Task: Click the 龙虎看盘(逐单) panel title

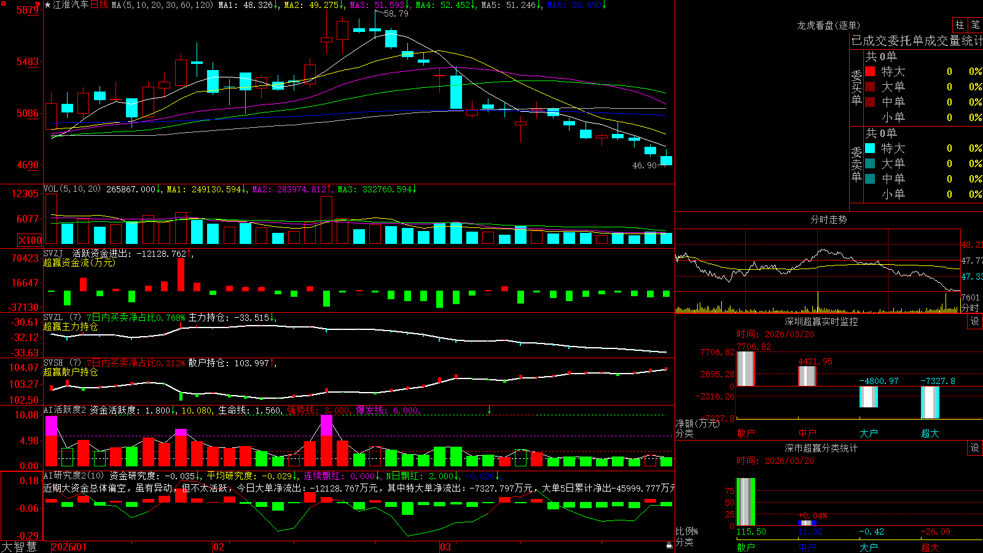Action: click(x=828, y=25)
